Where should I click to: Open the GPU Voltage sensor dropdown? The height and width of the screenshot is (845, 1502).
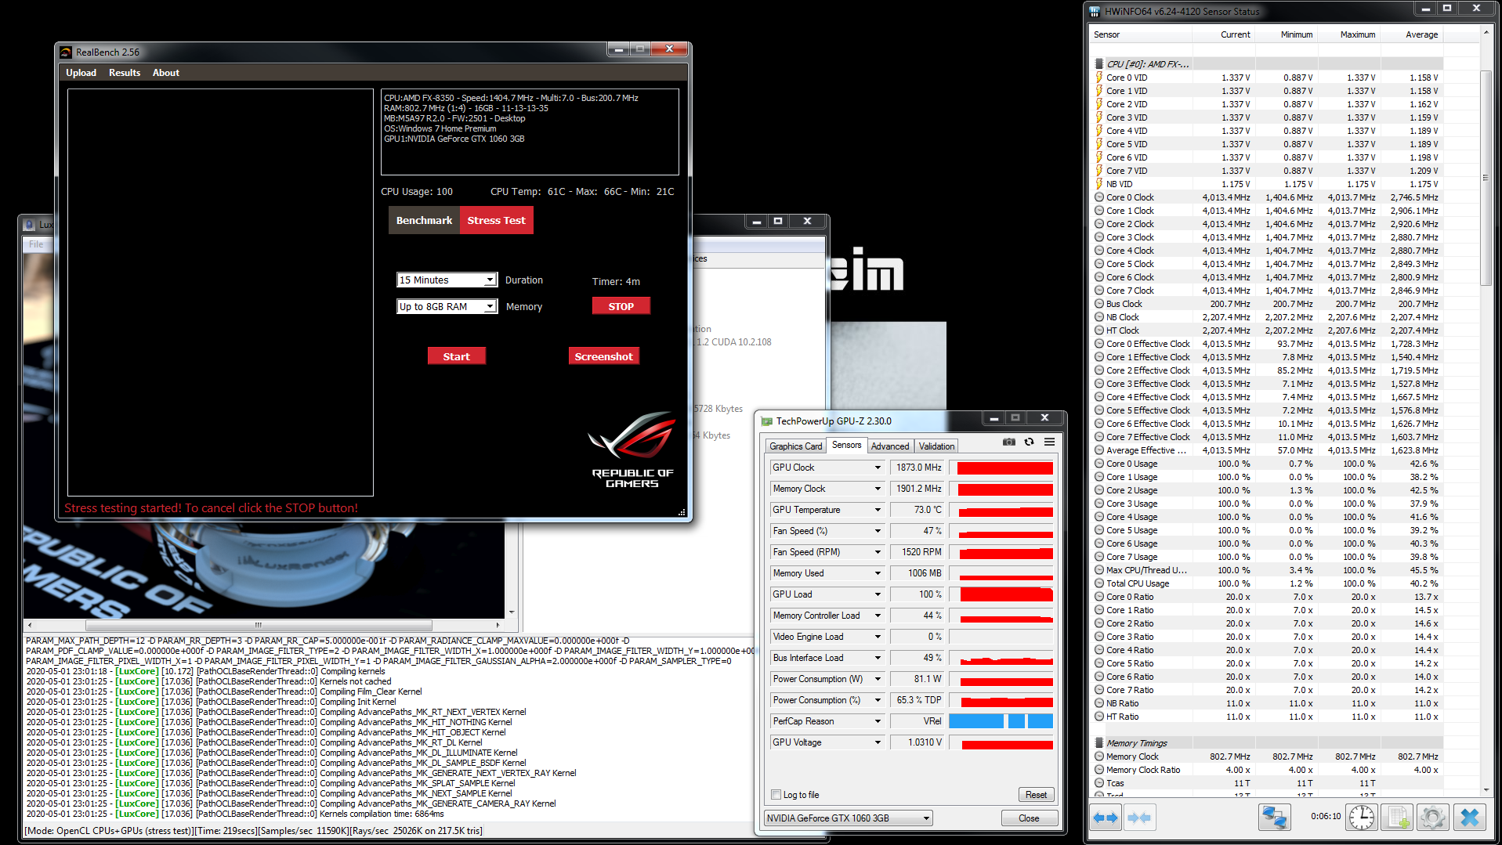pos(878,742)
